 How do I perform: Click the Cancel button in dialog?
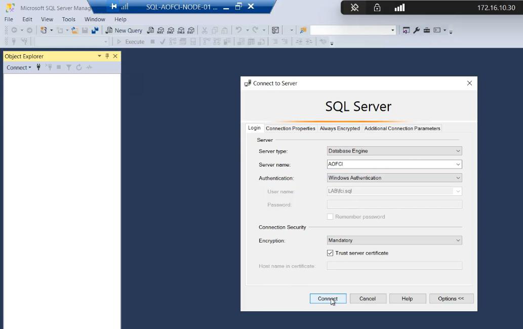(x=368, y=299)
